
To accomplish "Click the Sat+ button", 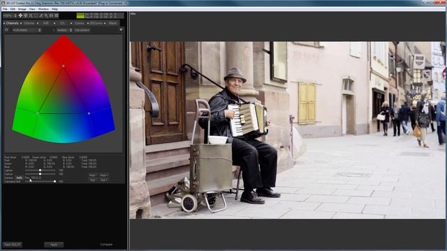I will click(104, 180).
